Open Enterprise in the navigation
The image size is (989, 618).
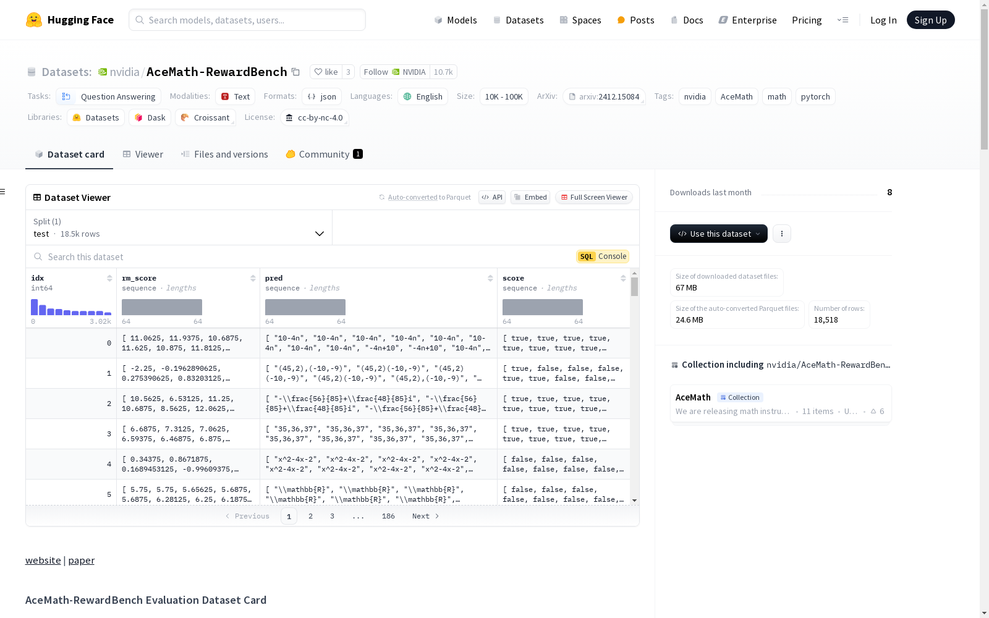point(747,20)
